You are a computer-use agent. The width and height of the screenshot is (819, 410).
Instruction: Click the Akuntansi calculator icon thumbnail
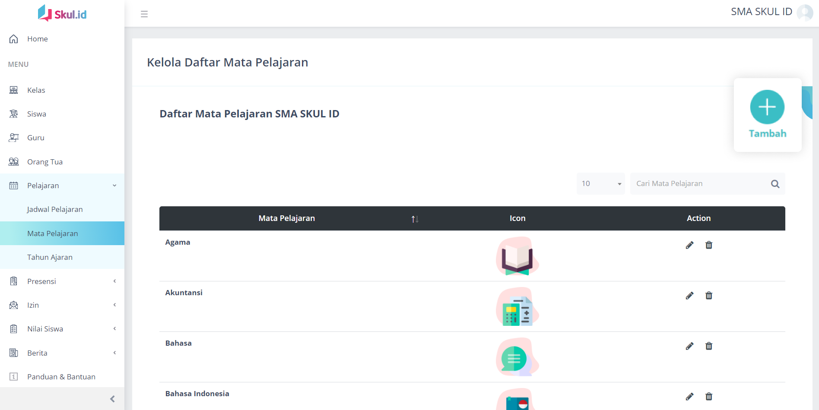click(x=517, y=307)
